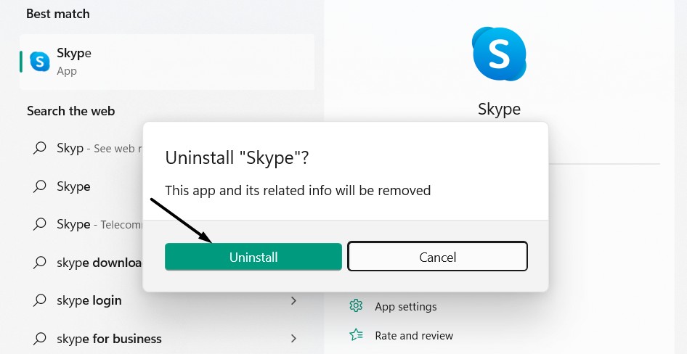Click the magnifier icon beside "Skyp - See web"
The width and height of the screenshot is (687, 354).
[40, 148]
